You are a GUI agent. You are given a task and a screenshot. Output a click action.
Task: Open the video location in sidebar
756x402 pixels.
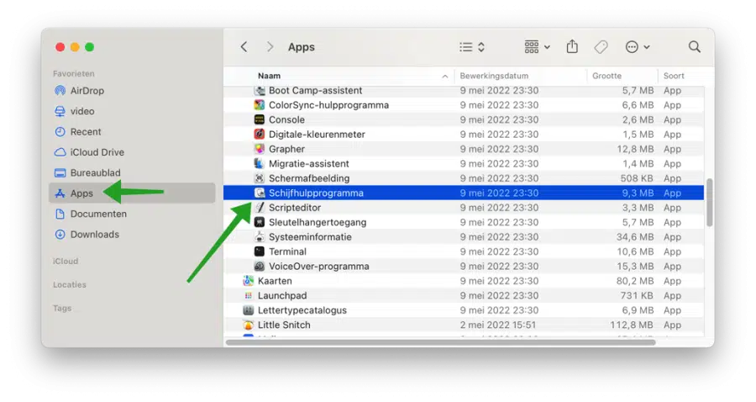point(132,111)
